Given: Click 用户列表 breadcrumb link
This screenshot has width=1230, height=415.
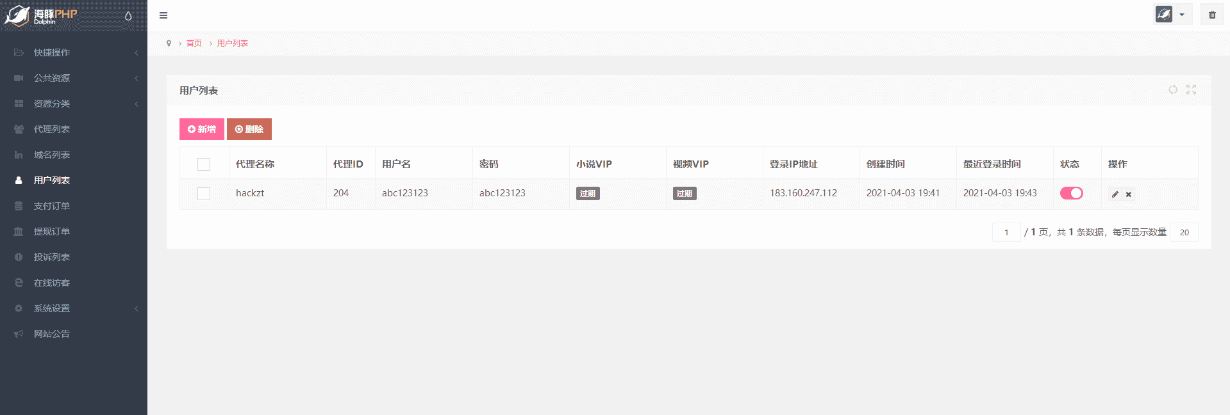Looking at the screenshot, I should (x=233, y=43).
